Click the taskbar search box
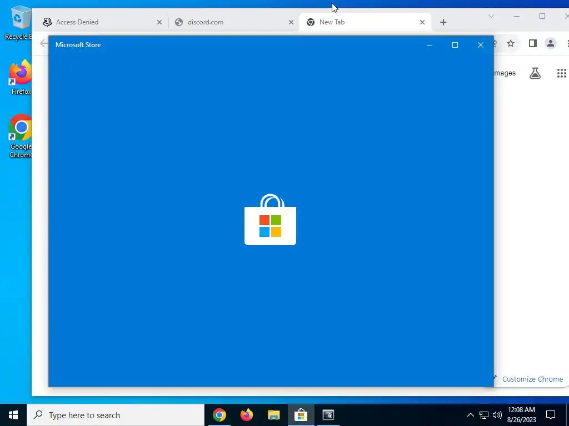Image resolution: width=569 pixels, height=426 pixels. click(116, 415)
